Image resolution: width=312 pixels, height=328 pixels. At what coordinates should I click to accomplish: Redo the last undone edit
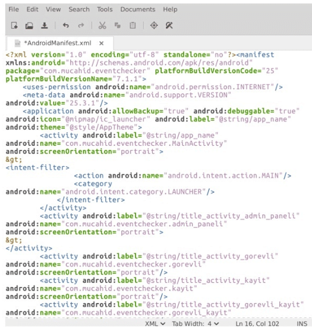81,26
